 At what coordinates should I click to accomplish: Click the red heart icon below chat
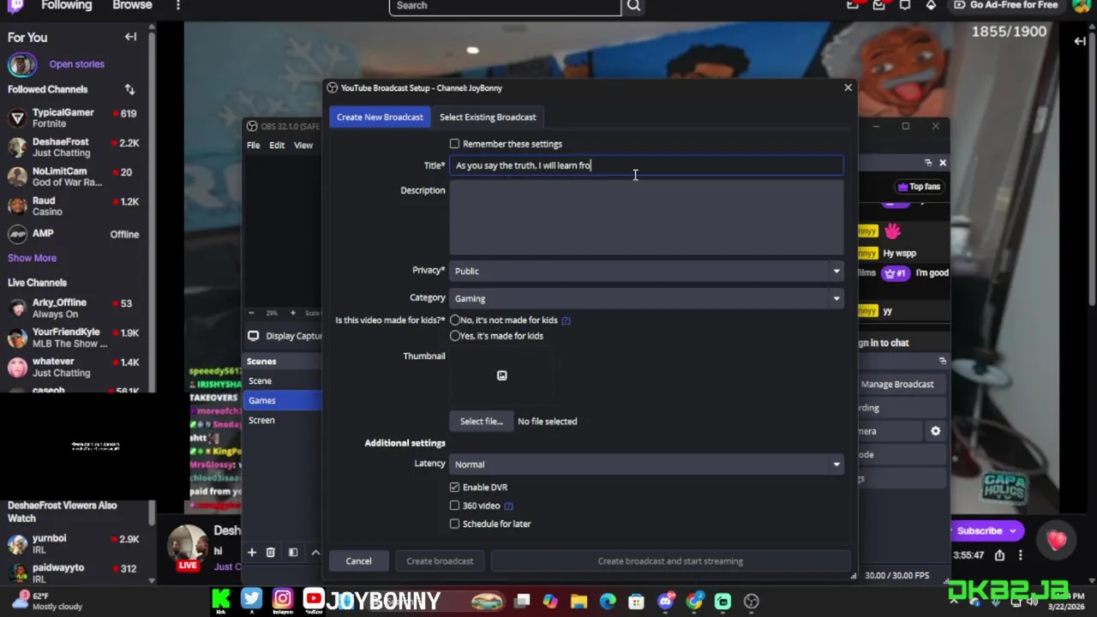(1056, 540)
